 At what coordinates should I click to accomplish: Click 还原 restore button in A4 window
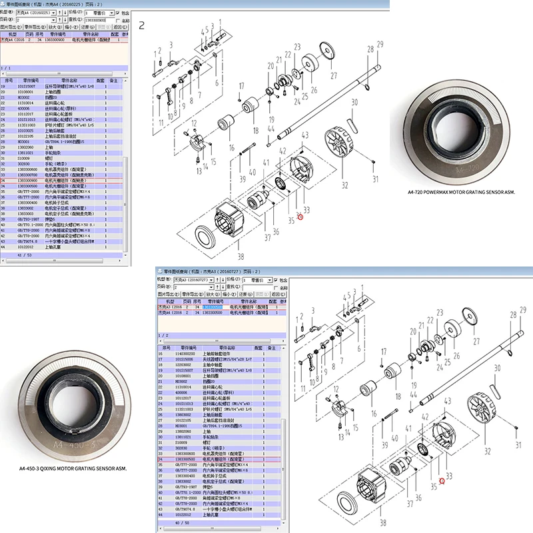click(x=88, y=27)
